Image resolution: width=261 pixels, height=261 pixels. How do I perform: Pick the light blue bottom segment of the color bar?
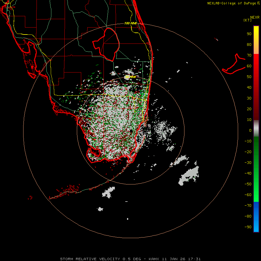point(256,226)
